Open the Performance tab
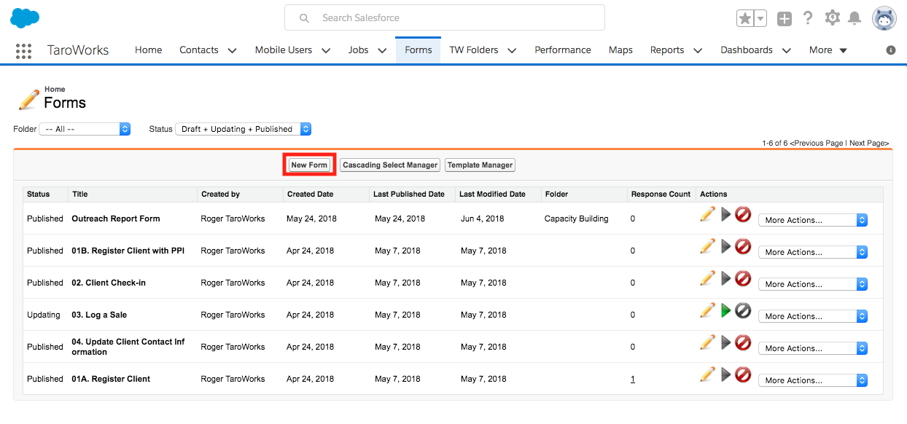This screenshot has height=424, width=907. click(x=563, y=50)
